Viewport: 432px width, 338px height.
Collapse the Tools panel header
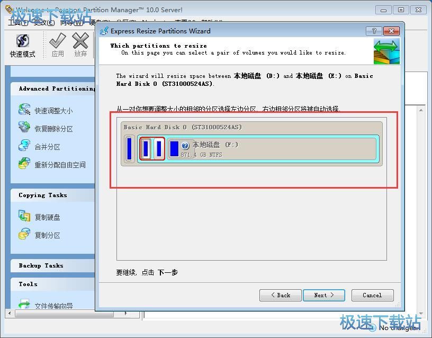pyautogui.click(x=53, y=284)
